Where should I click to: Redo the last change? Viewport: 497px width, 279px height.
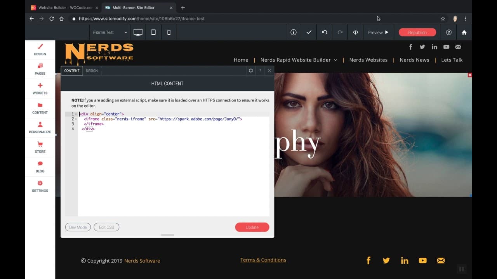click(340, 33)
